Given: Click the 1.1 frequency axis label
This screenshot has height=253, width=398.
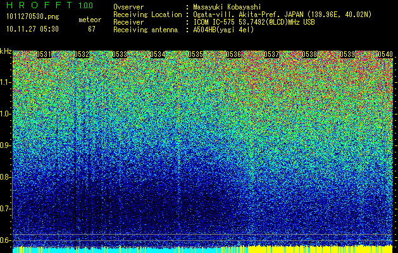Looking at the screenshot, I should (6, 82).
